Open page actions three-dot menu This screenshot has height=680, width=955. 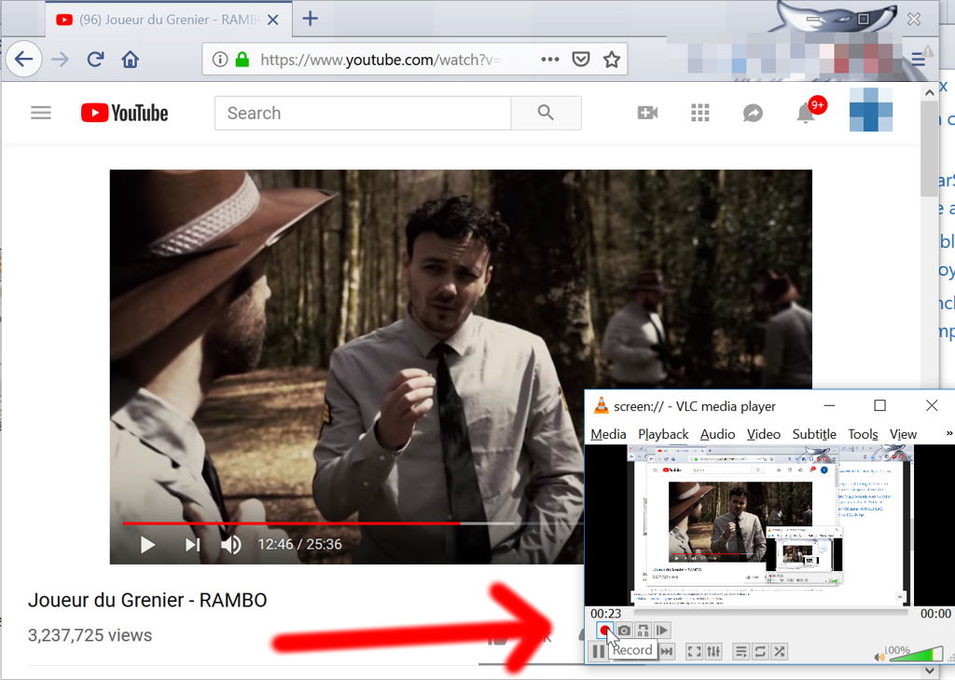point(550,59)
